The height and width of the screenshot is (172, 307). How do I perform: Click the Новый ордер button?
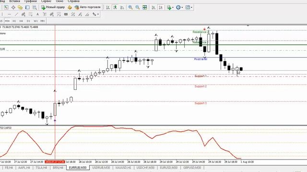53,7
